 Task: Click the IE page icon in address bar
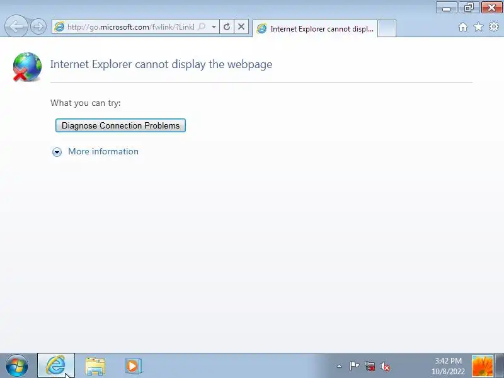tap(59, 26)
